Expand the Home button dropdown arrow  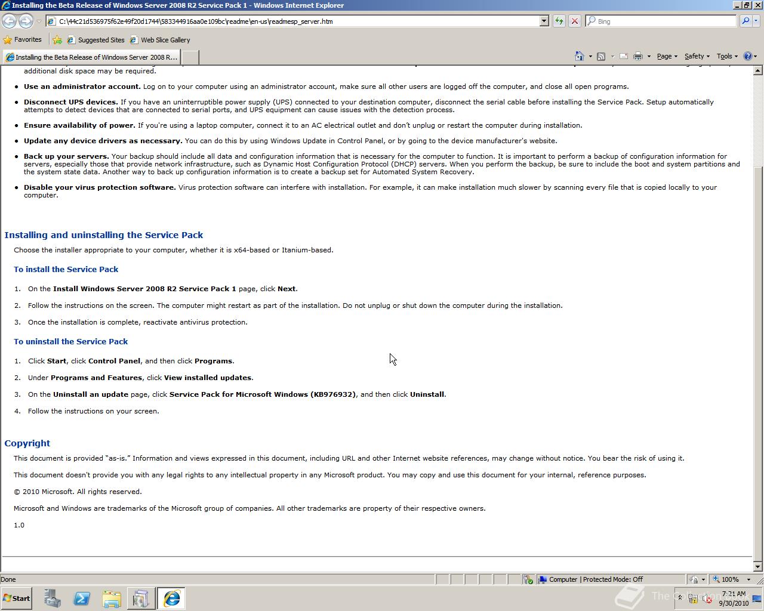(x=590, y=57)
